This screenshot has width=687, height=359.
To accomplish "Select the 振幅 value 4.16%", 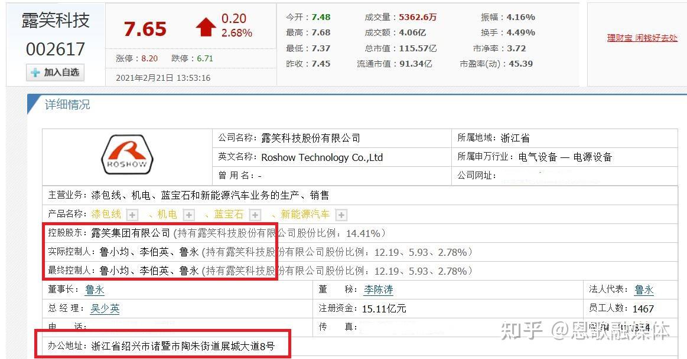I will pyautogui.click(x=520, y=17).
